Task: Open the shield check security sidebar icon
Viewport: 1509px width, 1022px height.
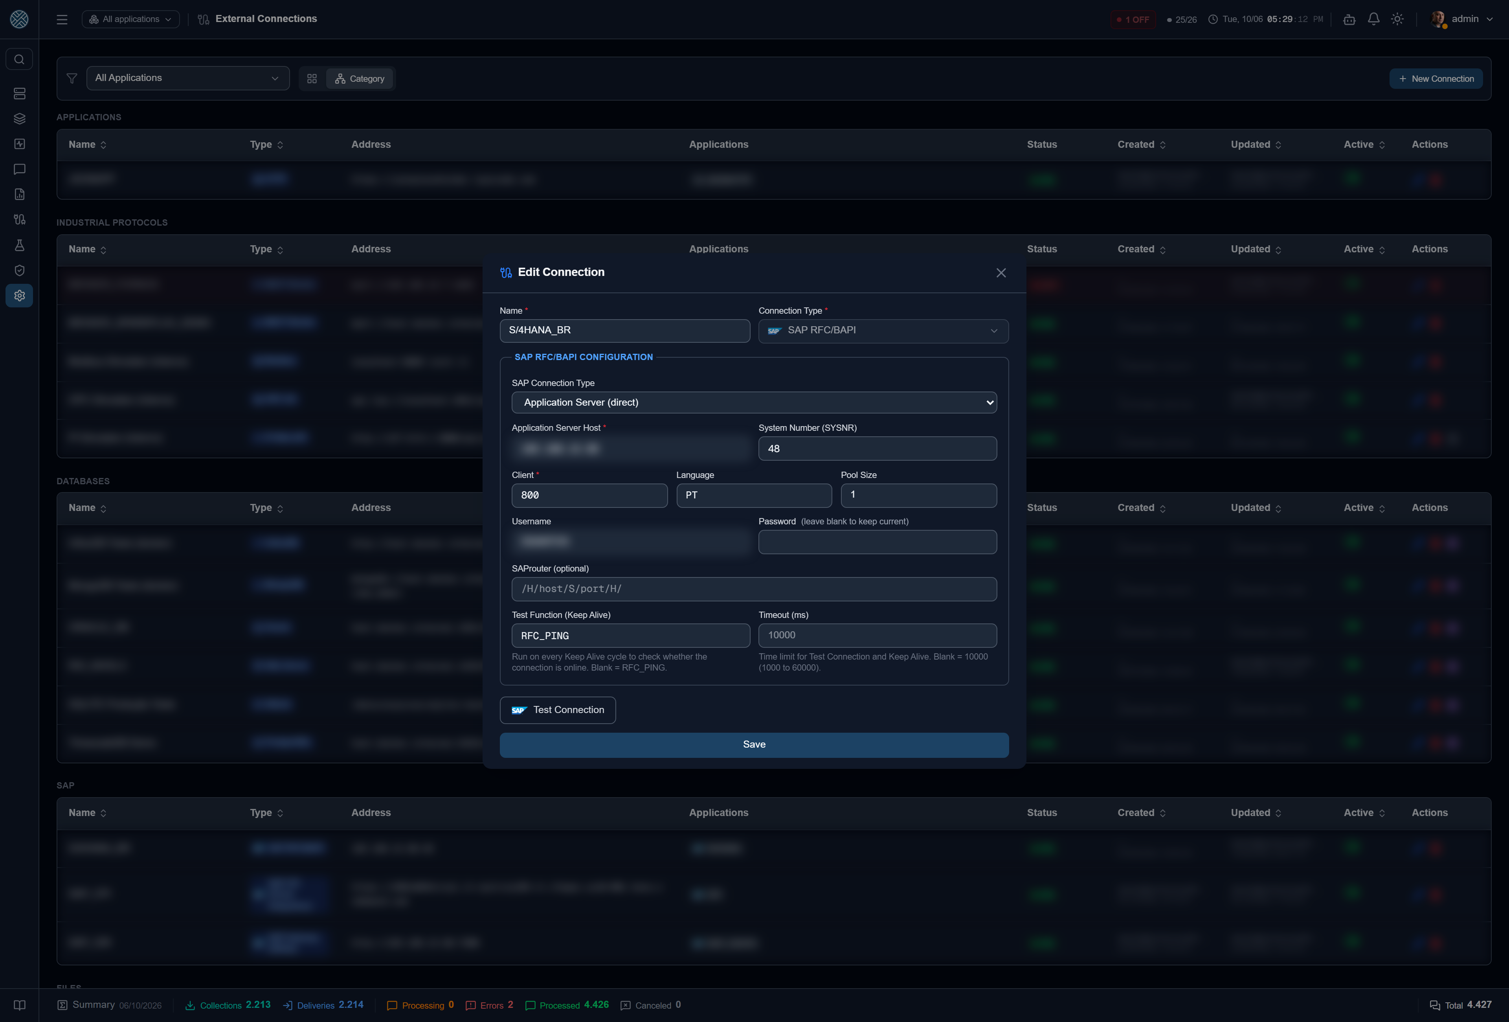Action: (x=20, y=270)
